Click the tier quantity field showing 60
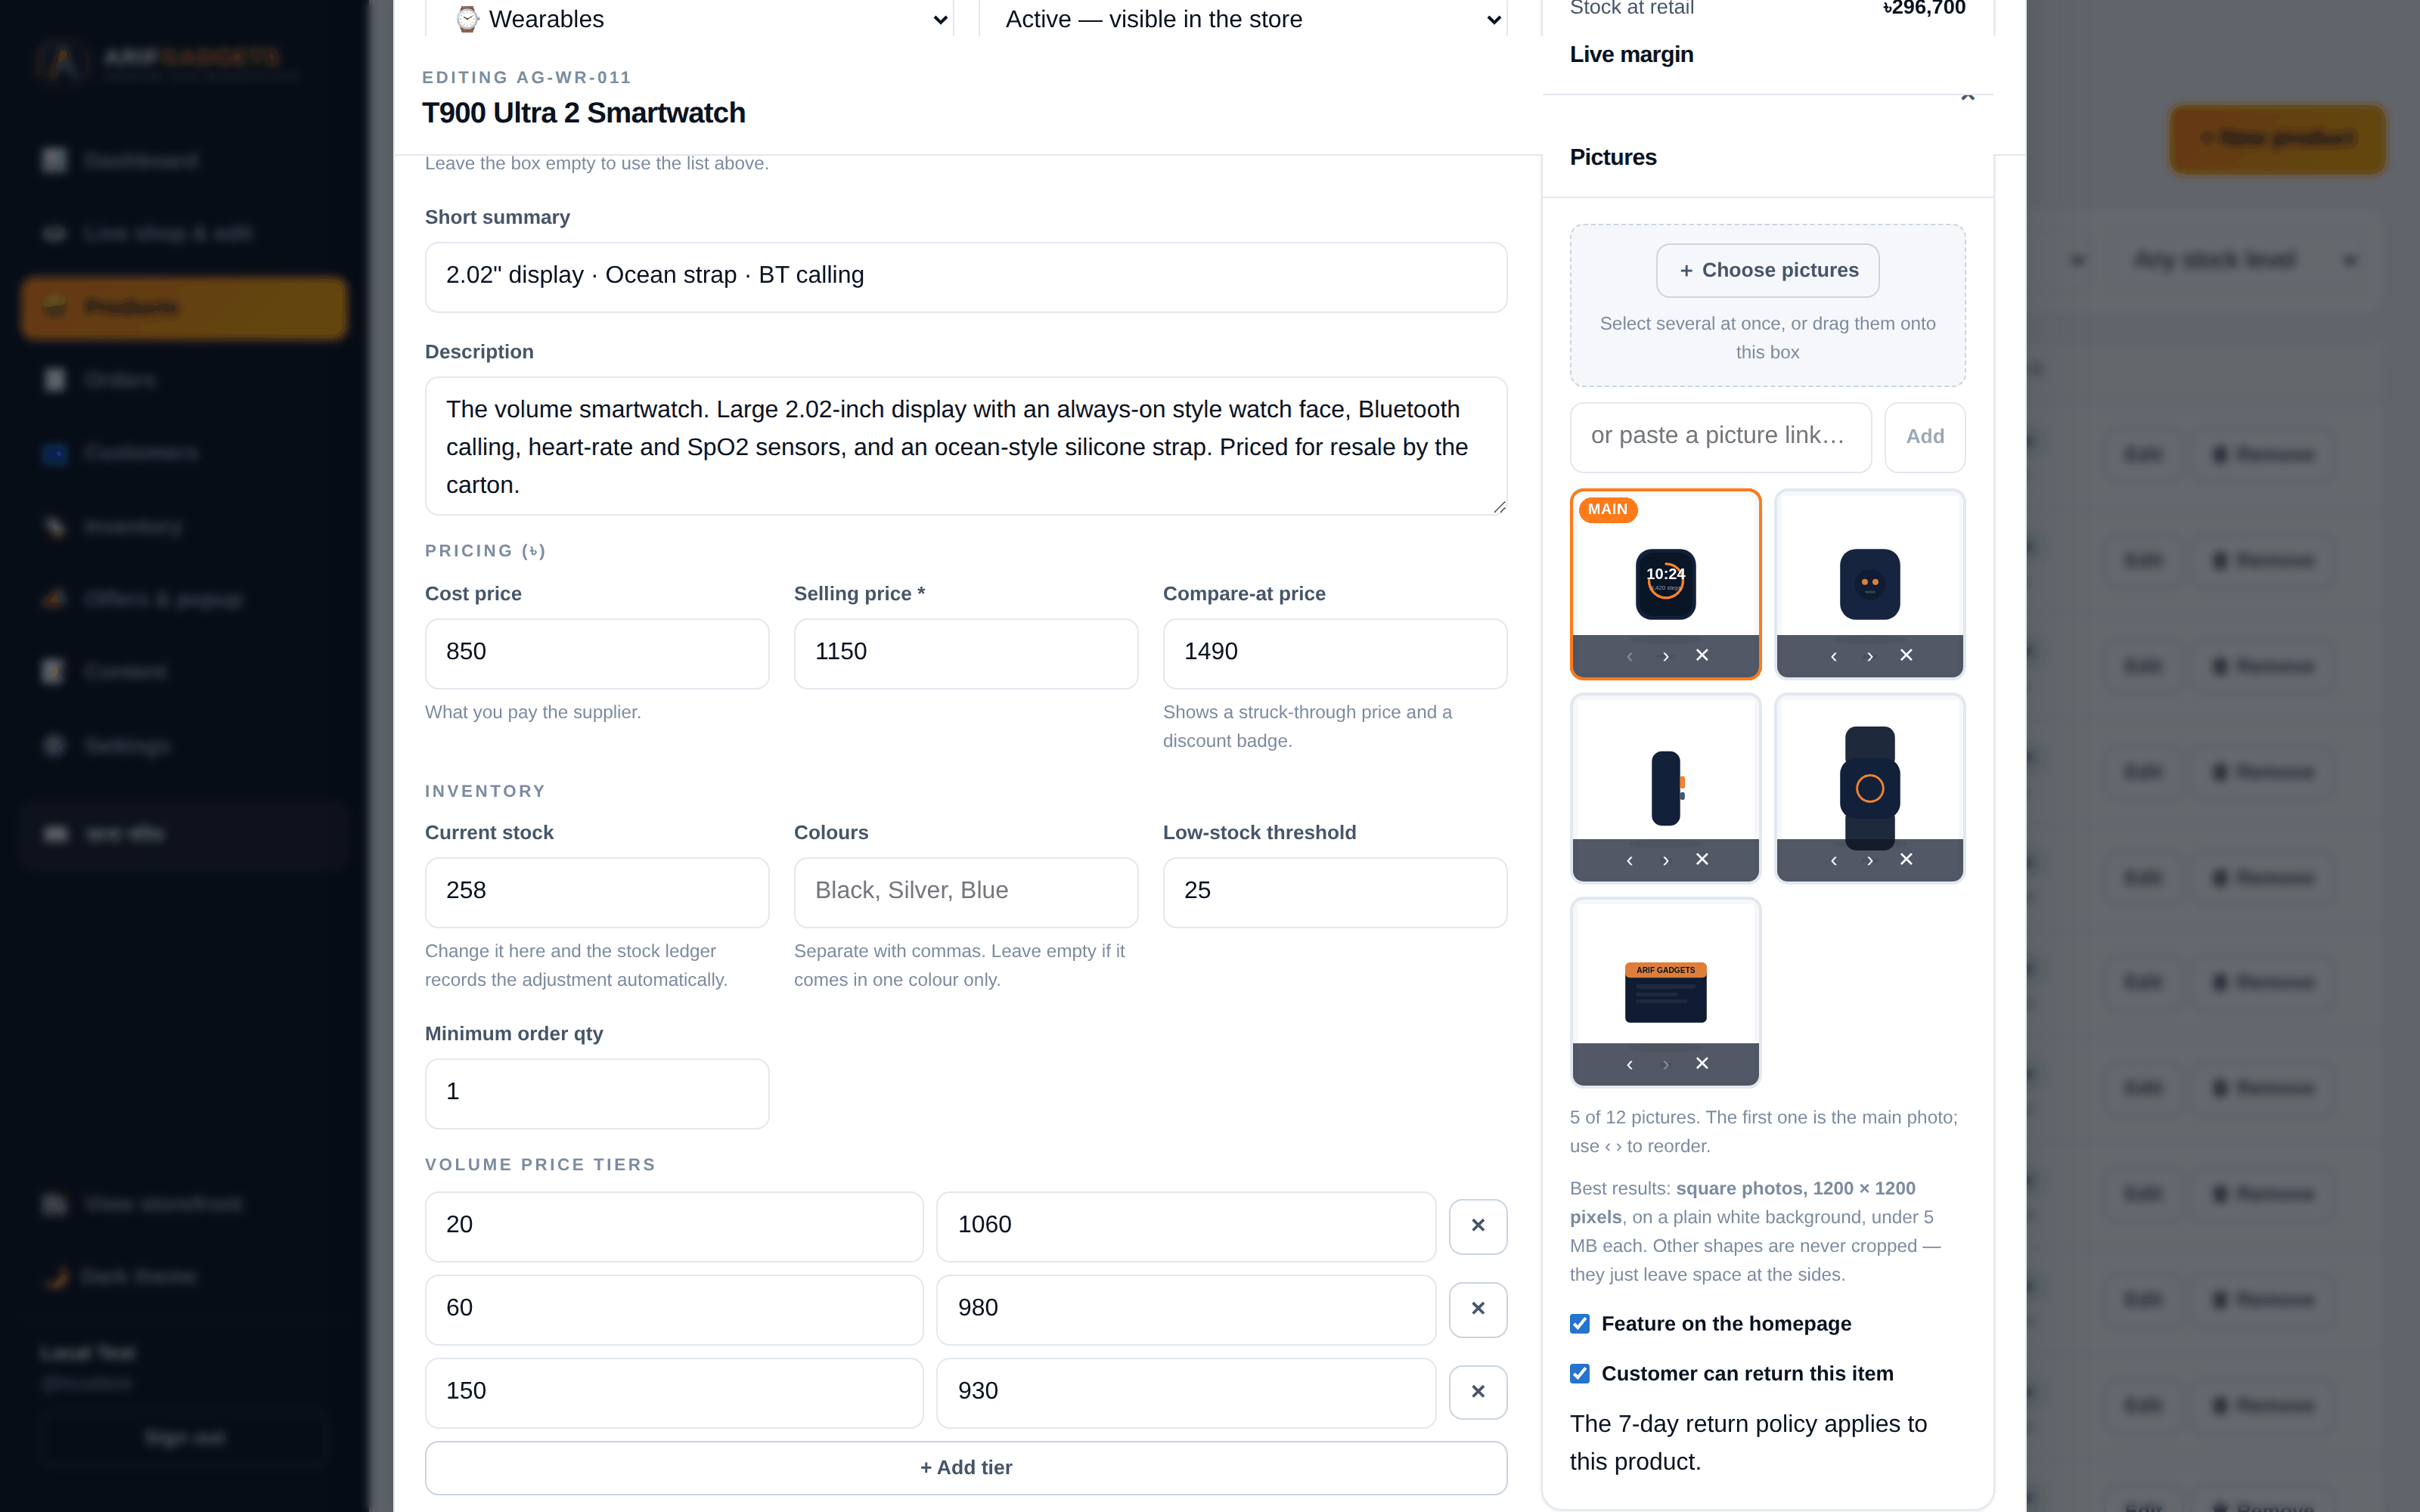 (x=674, y=1309)
